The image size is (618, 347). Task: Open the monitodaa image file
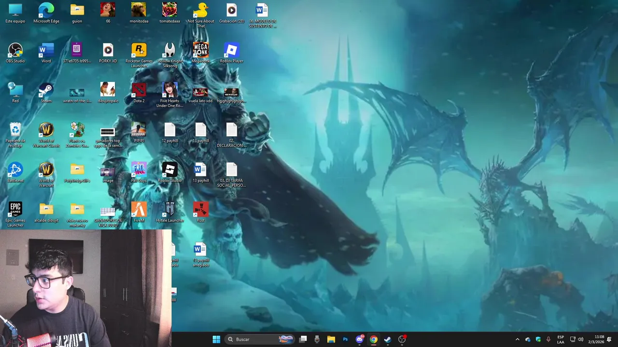pos(139,13)
